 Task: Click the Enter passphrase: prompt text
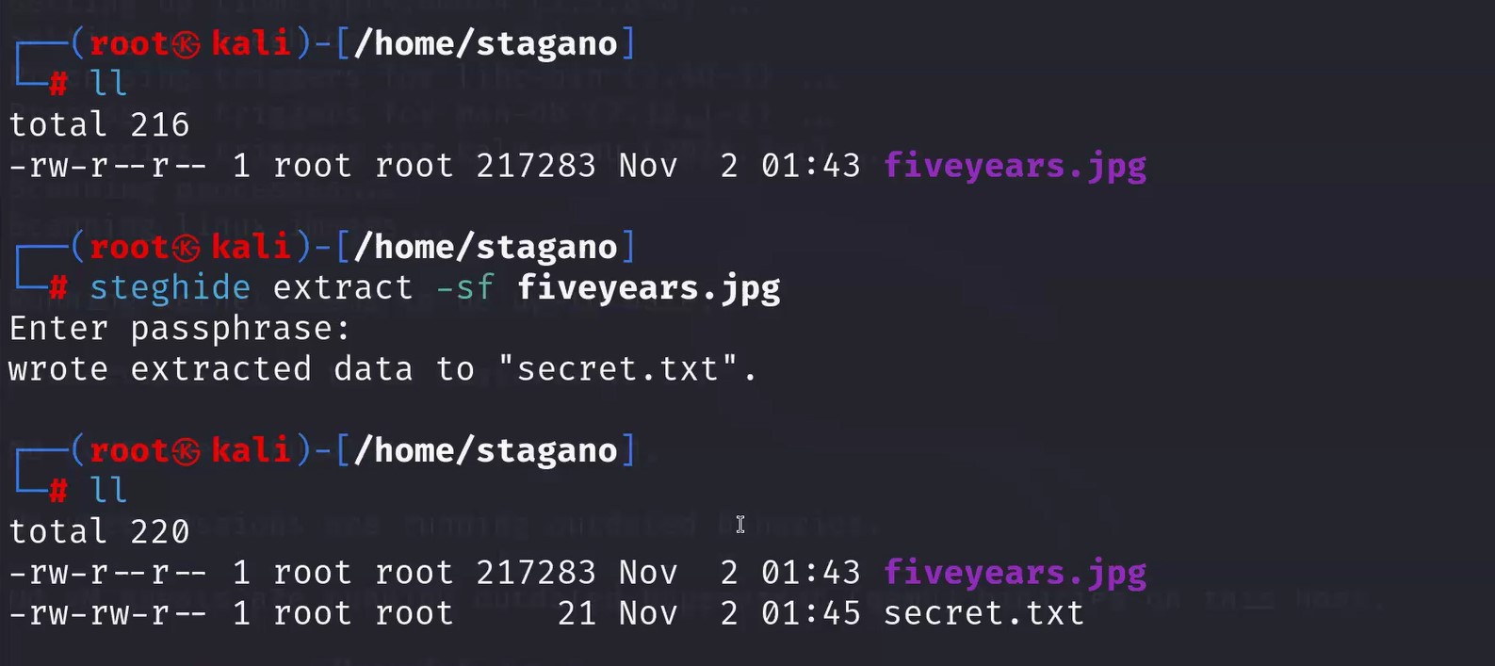pos(180,330)
